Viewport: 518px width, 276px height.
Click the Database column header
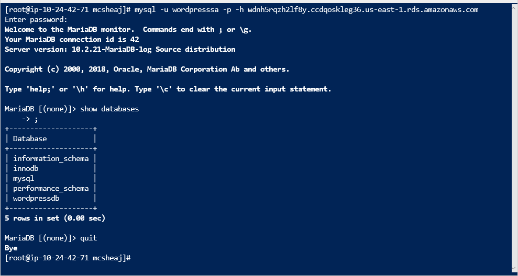pos(30,139)
